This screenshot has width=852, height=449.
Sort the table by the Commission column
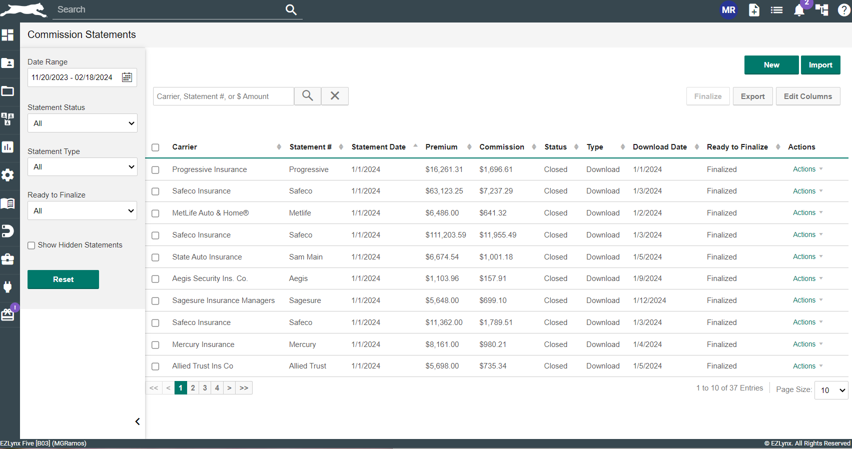pyautogui.click(x=534, y=147)
